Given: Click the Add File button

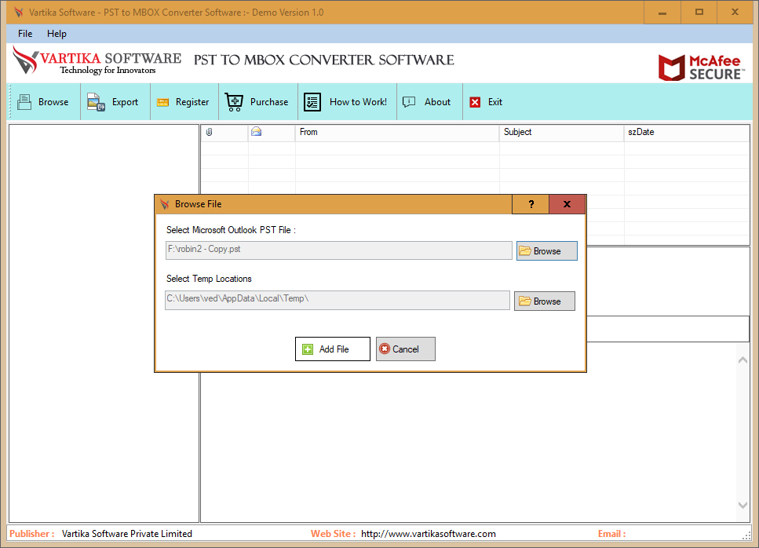Looking at the screenshot, I should click(x=333, y=349).
